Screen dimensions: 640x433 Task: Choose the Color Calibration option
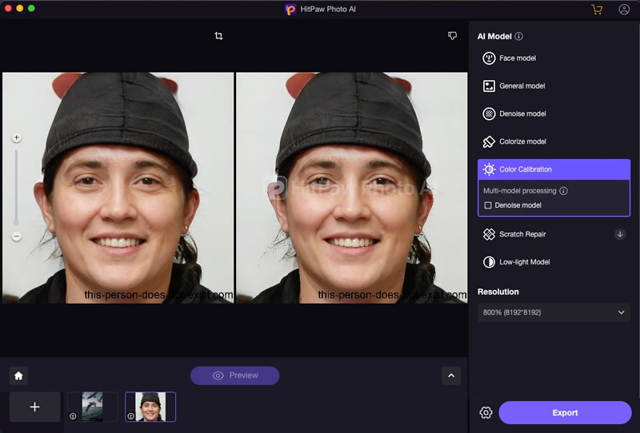(554, 169)
